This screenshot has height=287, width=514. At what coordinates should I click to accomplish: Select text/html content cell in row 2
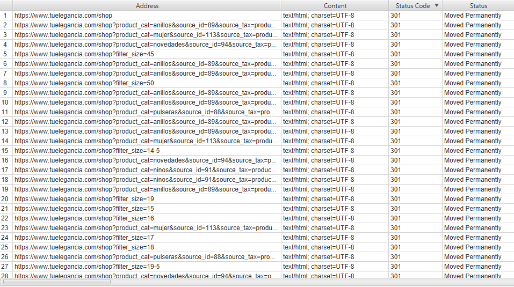[x=318, y=25]
